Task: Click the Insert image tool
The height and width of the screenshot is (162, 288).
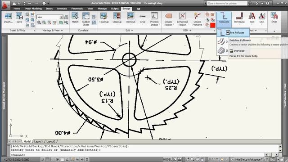Action: (8, 18)
